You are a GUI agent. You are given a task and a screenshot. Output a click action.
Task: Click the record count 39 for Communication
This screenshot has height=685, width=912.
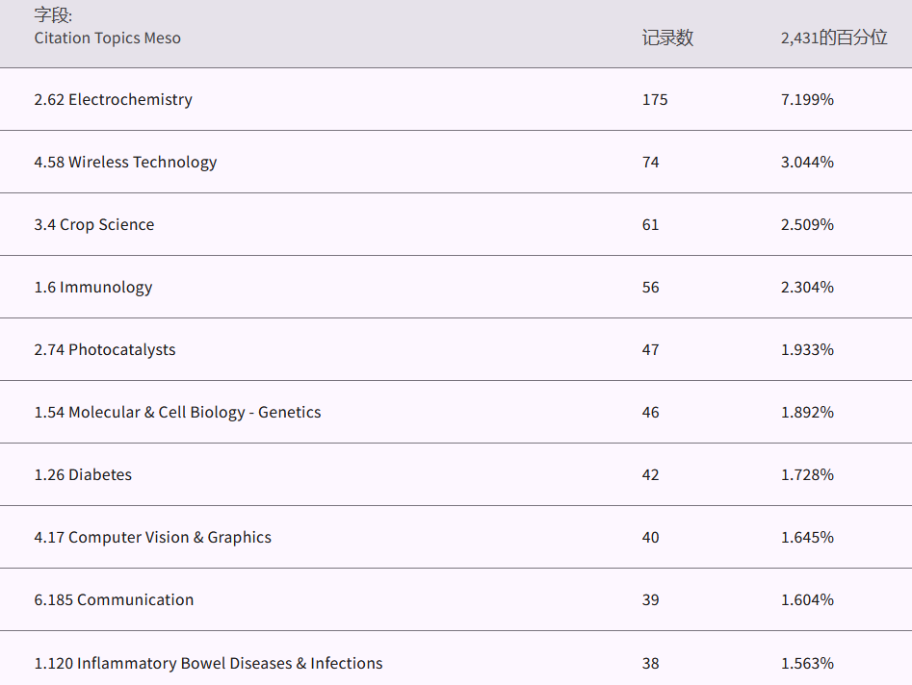pos(651,599)
